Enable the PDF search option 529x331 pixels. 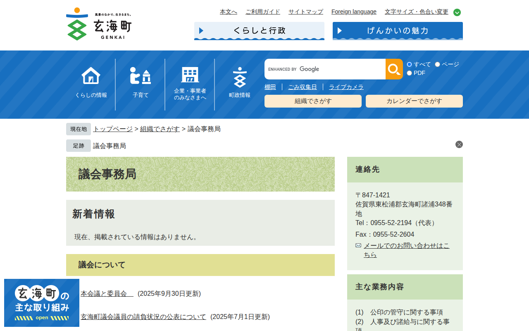coord(409,73)
